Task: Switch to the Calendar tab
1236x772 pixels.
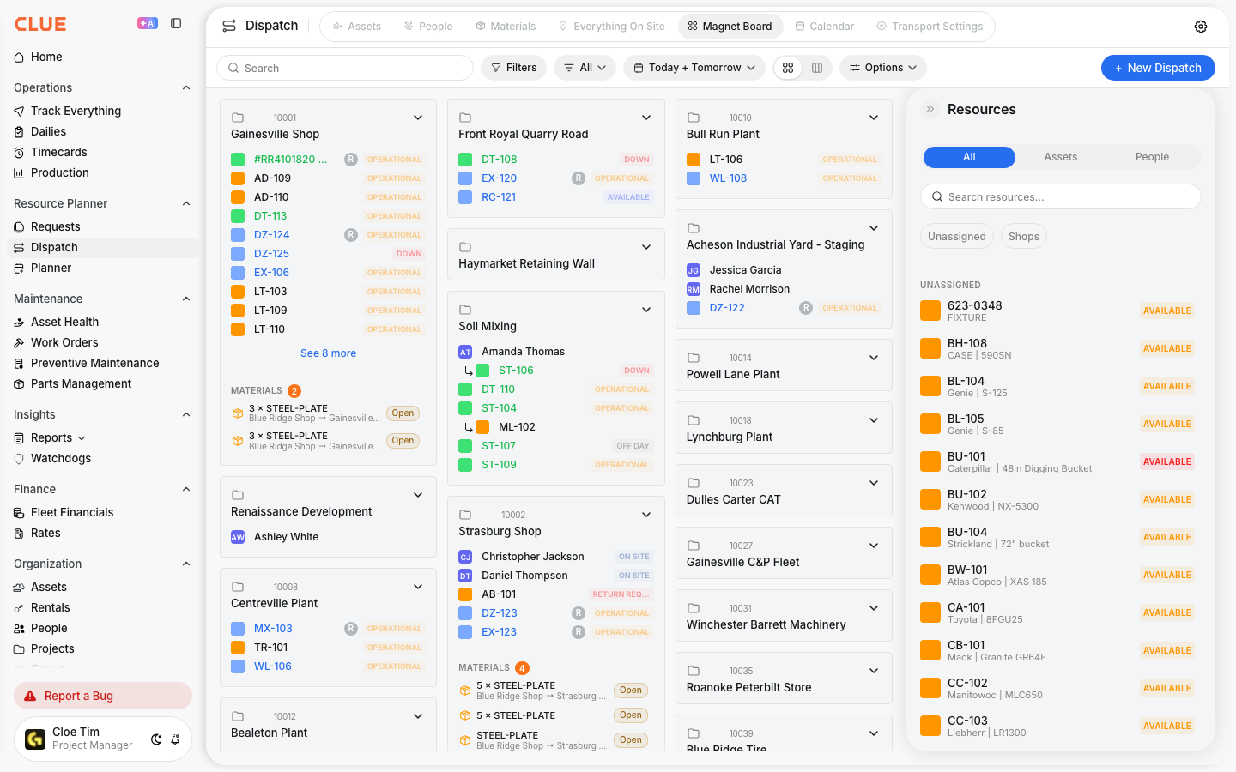Action: click(x=824, y=27)
